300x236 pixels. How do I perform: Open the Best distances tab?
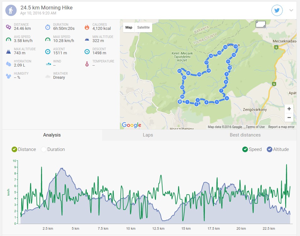[245, 135]
